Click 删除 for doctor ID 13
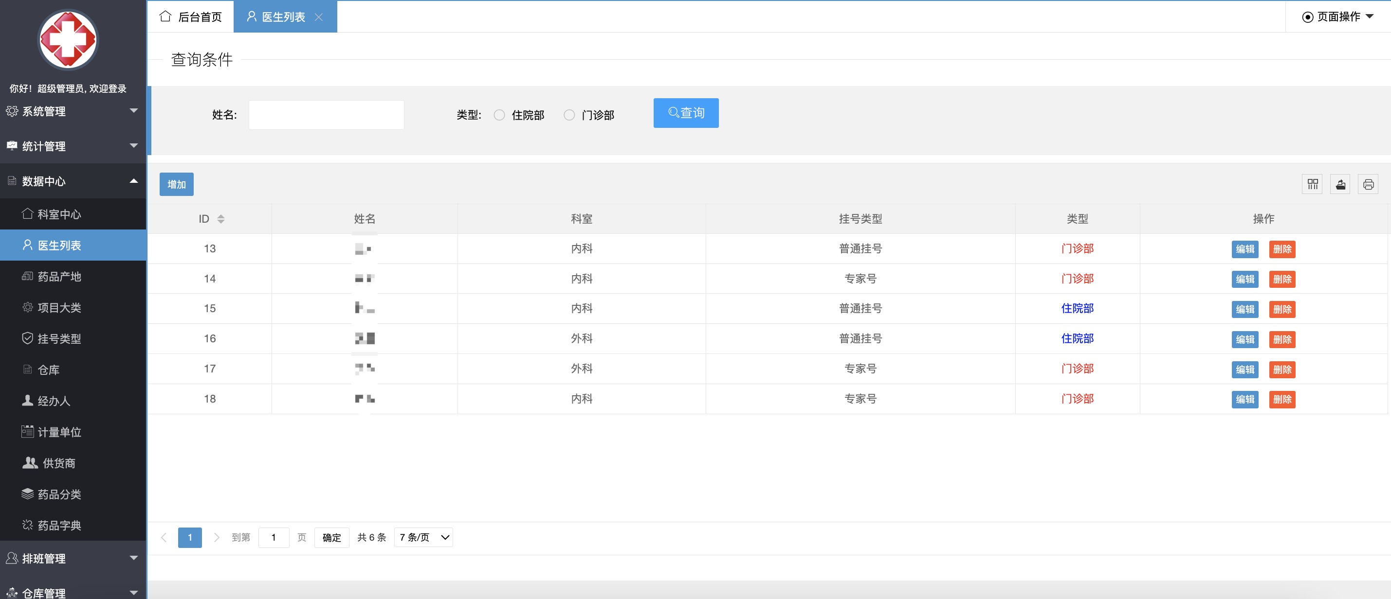 (x=1282, y=249)
